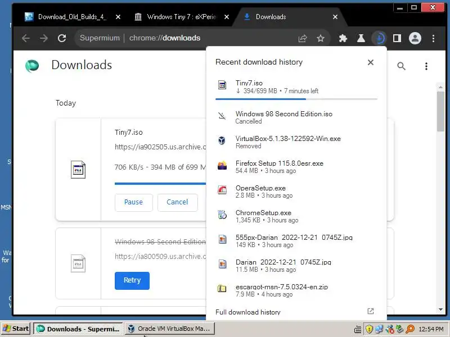Open the browser three-dot menu
450x337 pixels.
coord(433,38)
